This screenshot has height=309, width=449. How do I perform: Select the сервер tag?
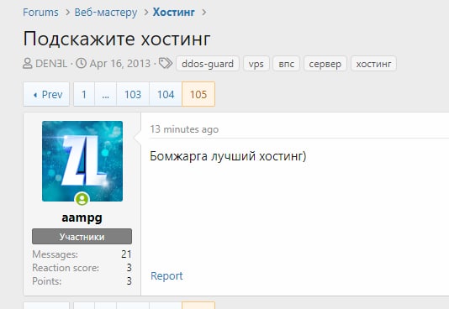tap(325, 64)
